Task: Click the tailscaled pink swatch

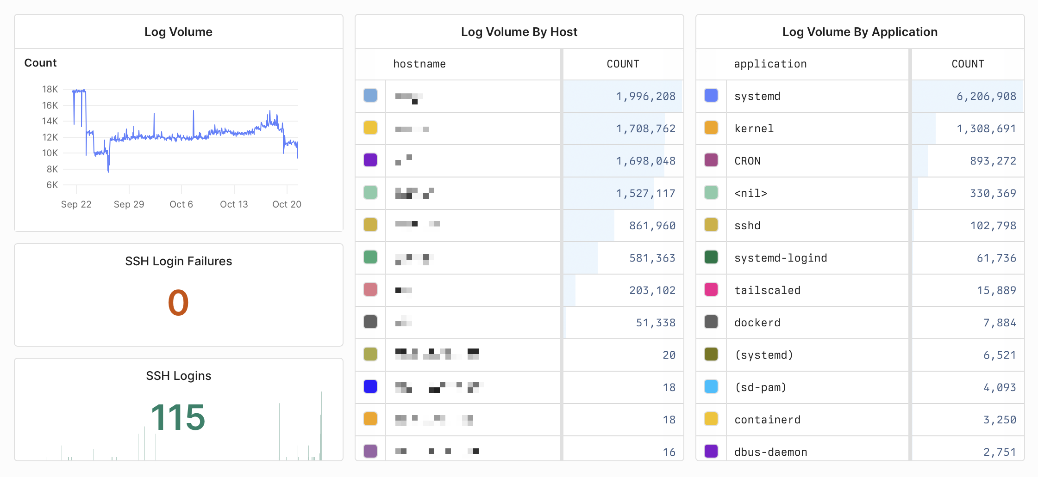Action: (710, 290)
